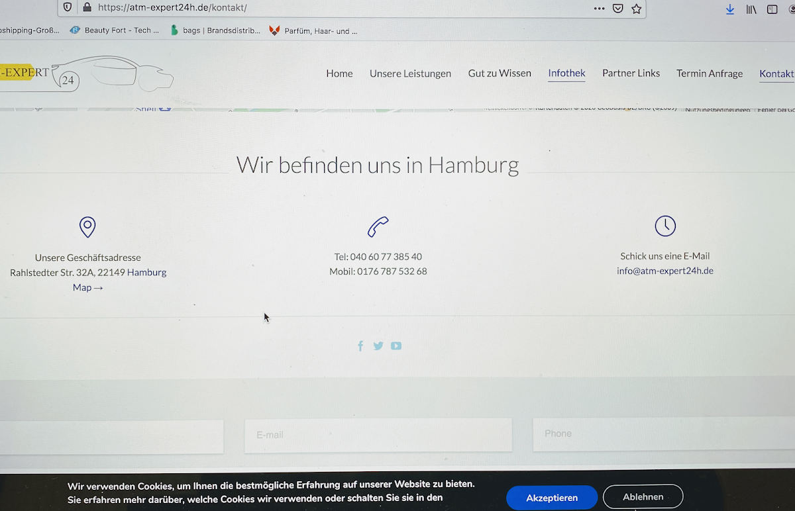This screenshot has width=795, height=511.
Task: Open the Firefox downloads arrow
Action: [x=730, y=9]
